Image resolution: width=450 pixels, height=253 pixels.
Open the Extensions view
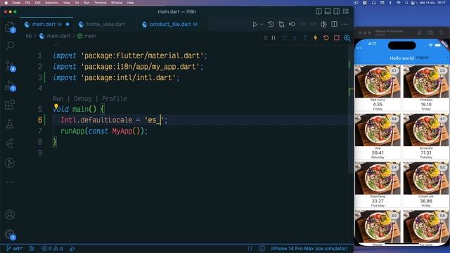click(x=10, y=105)
